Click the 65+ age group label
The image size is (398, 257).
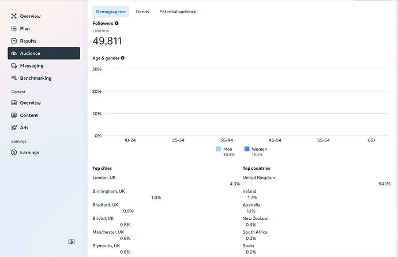(371, 140)
